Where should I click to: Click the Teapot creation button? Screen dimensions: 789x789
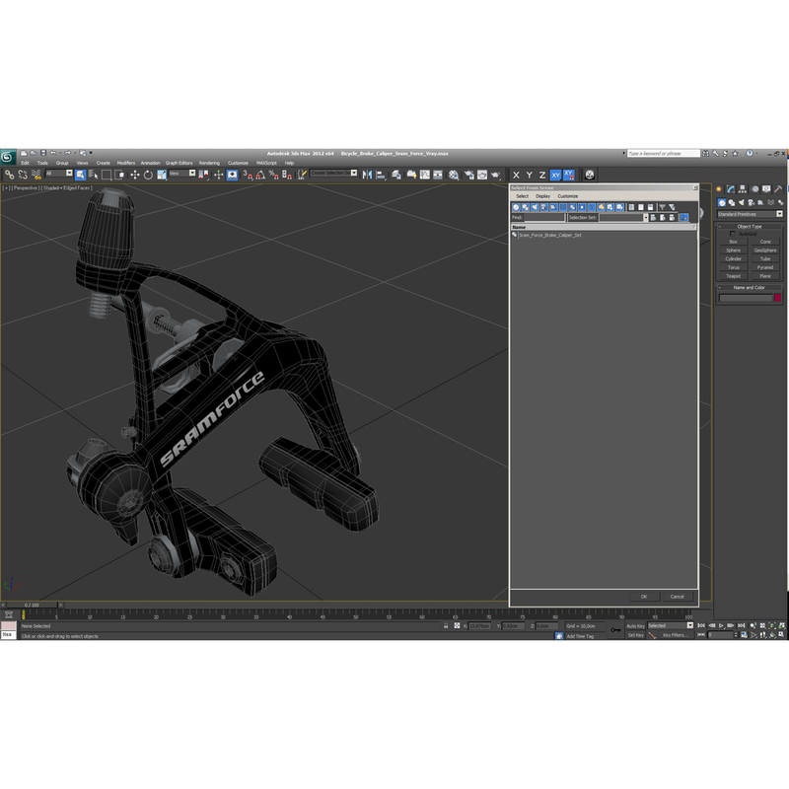pyautogui.click(x=733, y=275)
